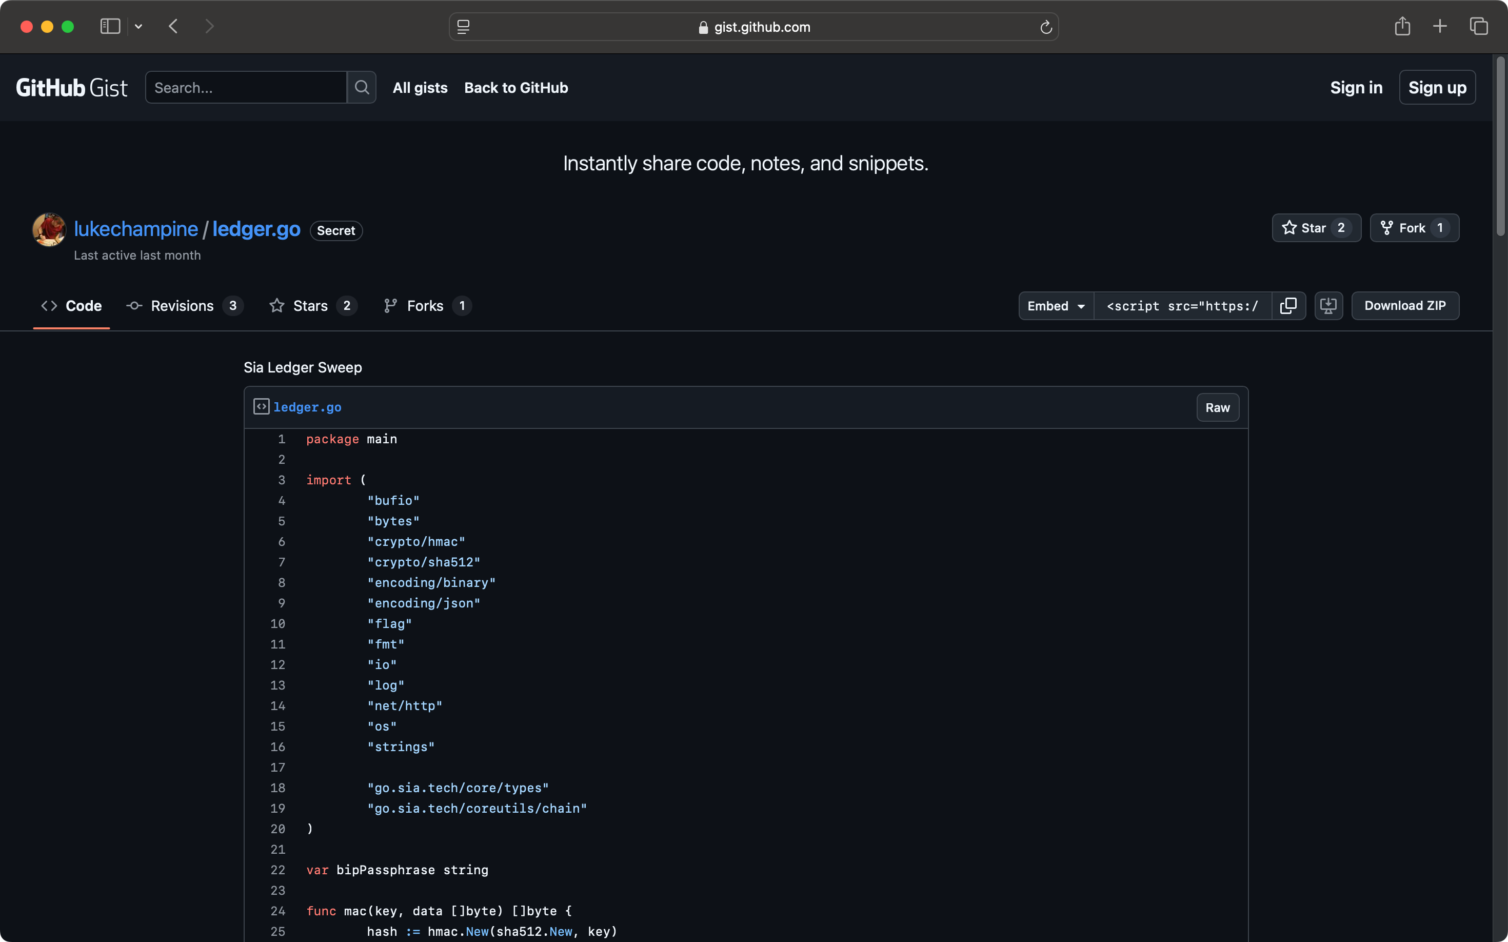Screen dimensions: 1508x942
Task: Focus the gist Search field
Action: tap(246, 87)
